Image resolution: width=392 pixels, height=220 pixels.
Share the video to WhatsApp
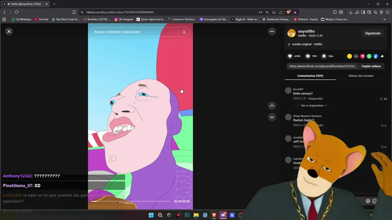tap(369, 56)
